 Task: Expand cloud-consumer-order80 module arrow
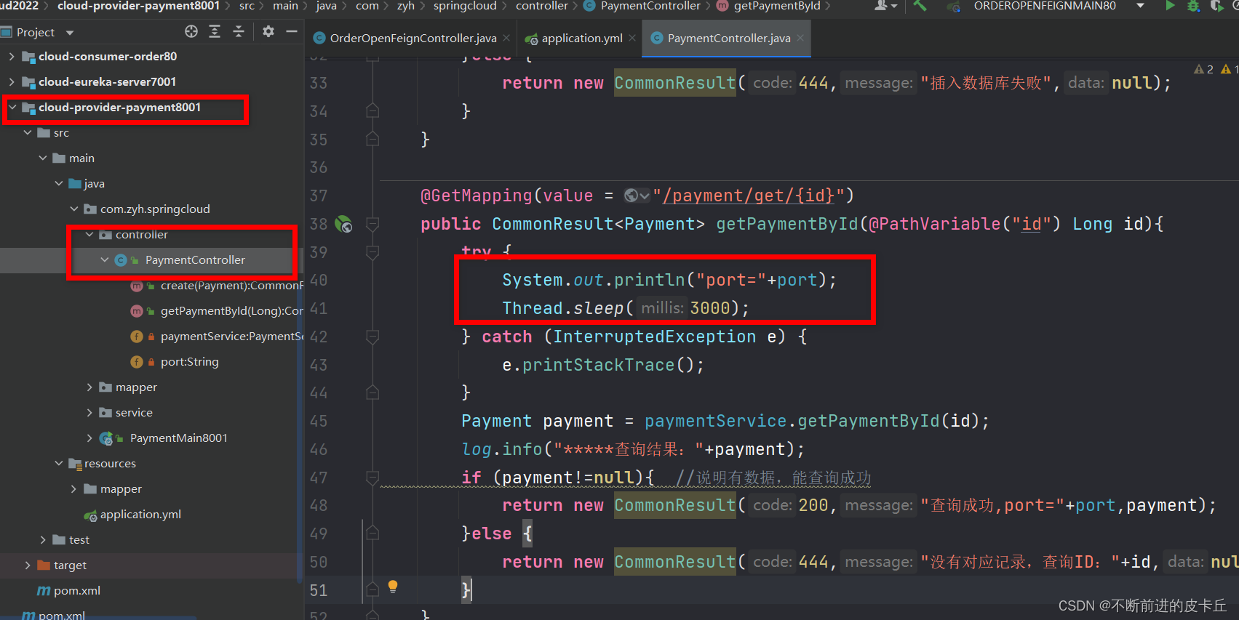[12, 56]
